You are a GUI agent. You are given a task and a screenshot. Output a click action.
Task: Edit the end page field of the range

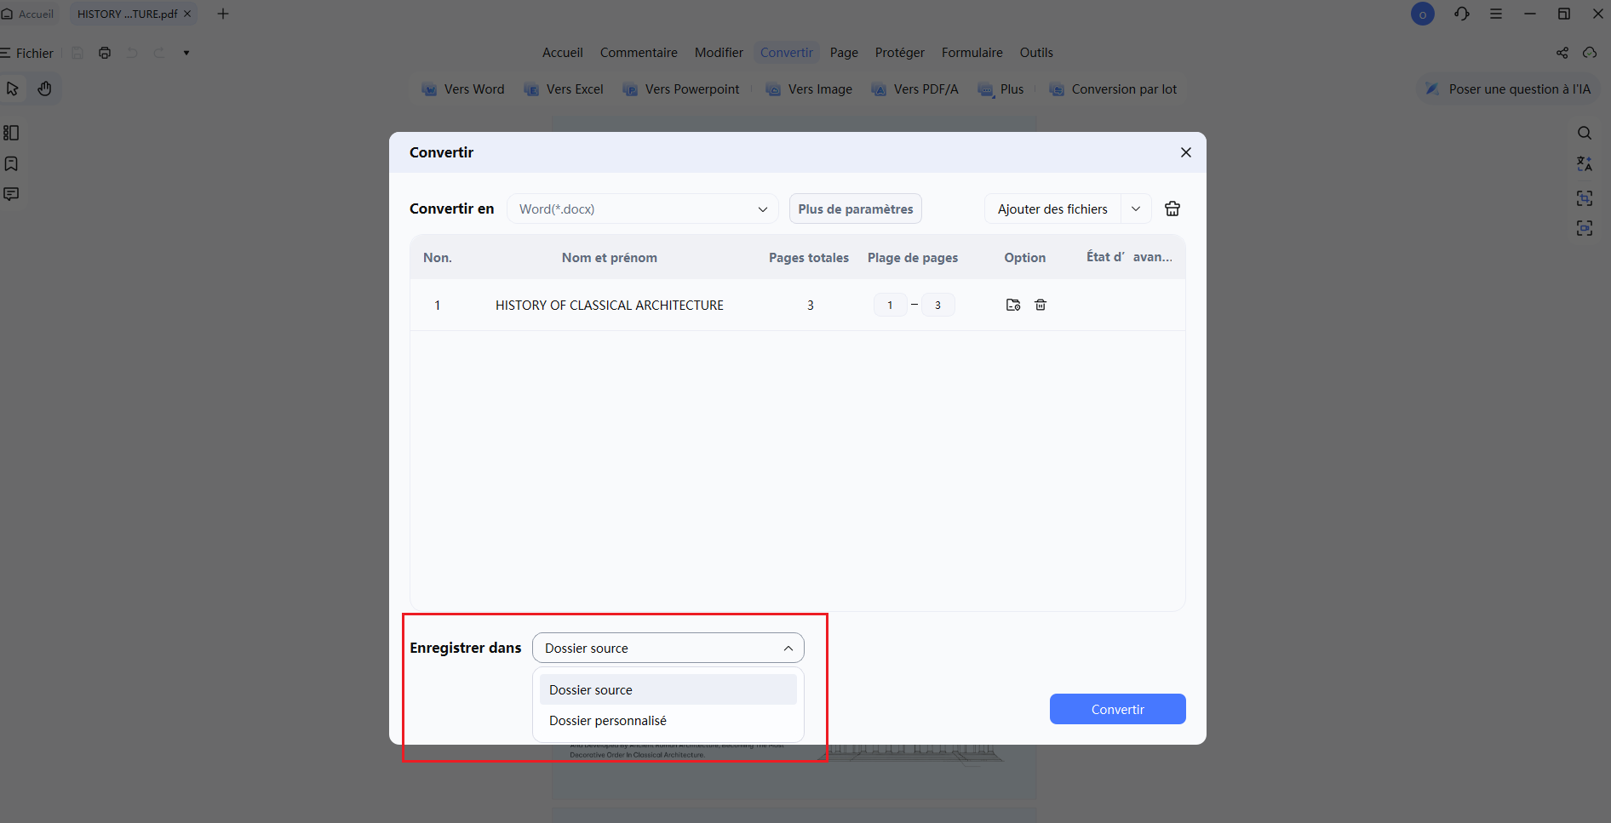(938, 305)
